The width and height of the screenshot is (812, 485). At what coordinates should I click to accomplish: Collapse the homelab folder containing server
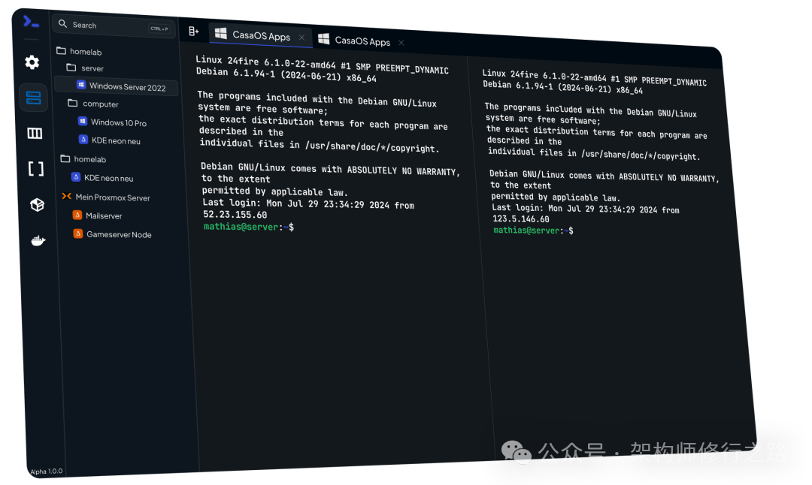[85, 52]
